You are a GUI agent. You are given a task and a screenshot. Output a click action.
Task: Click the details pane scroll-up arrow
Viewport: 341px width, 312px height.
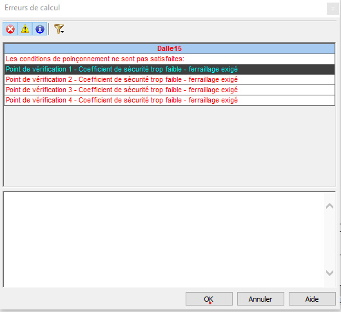click(x=329, y=206)
